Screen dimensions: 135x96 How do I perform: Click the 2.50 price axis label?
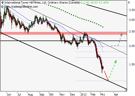(132, 31)
